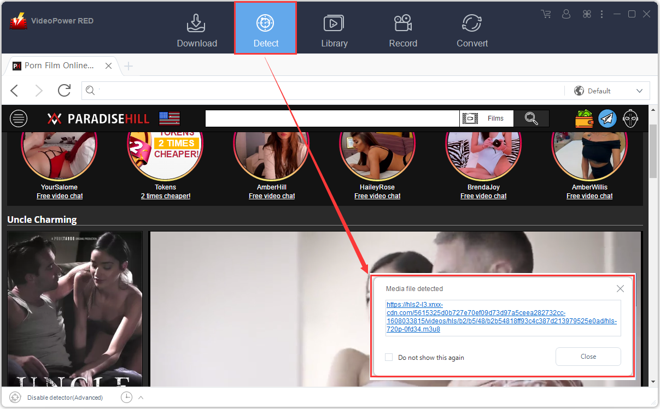Screen dimensions: 660x409
Task: Open the Films category selector
Action: tap(487, 118)
